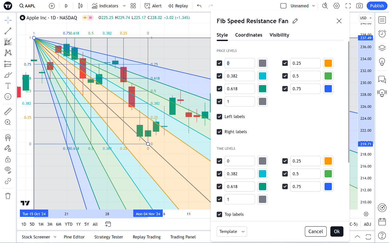Open the Template dropdown

coord(232,232)
